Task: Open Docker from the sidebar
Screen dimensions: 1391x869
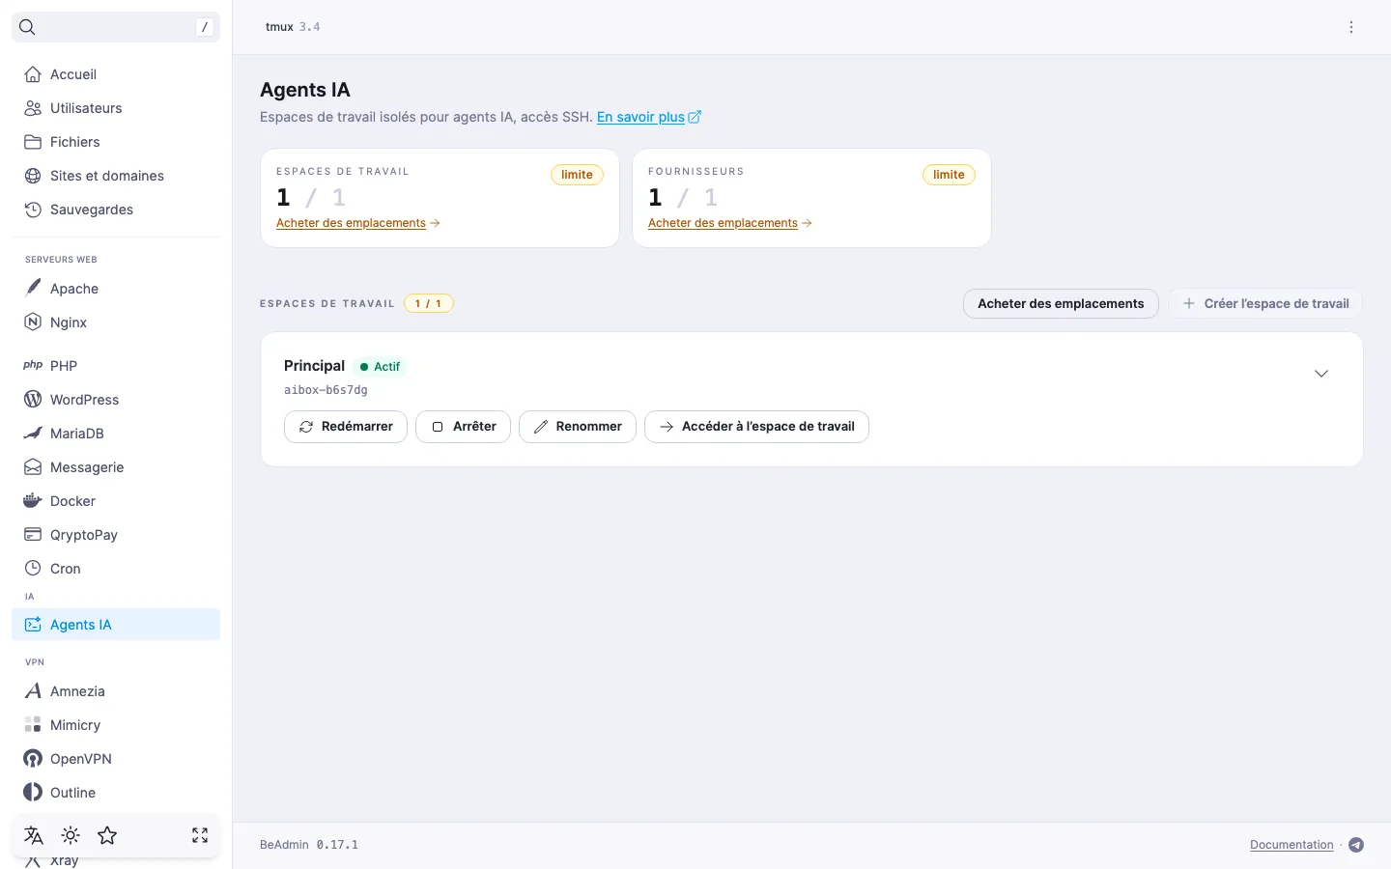Action: pos(116,501)
